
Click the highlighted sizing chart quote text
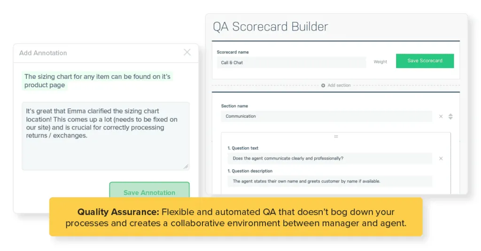click(97, 81)
